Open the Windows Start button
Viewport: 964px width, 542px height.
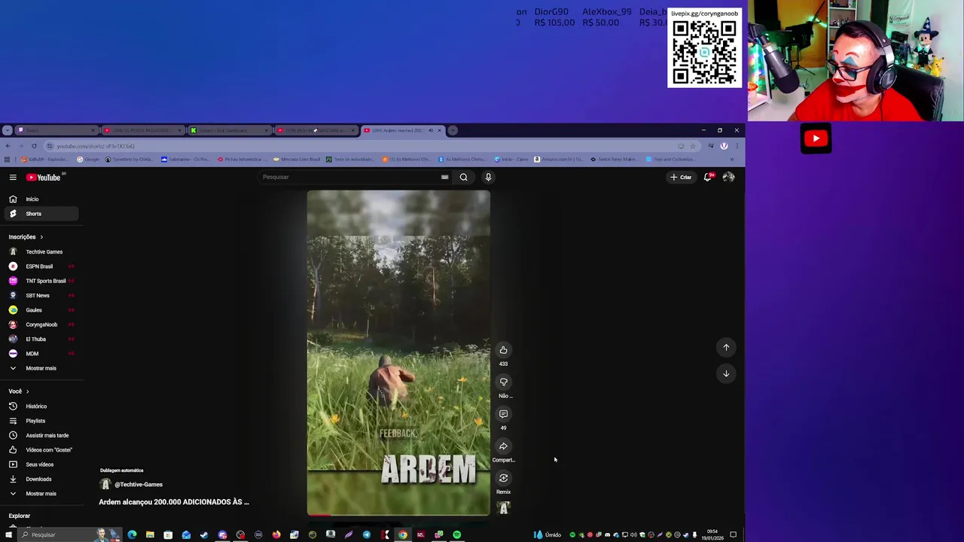click(x=8, y=534)
